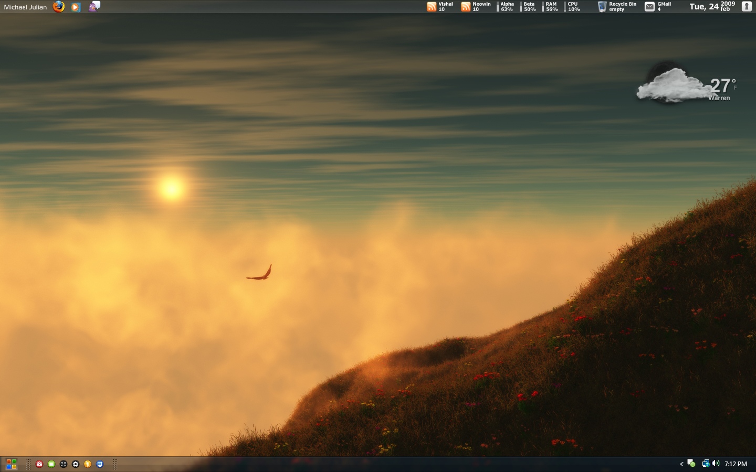Open the Neowin RSS feed icon
The width and height of the screenshot is (756, 472).
tap(466, 7)
